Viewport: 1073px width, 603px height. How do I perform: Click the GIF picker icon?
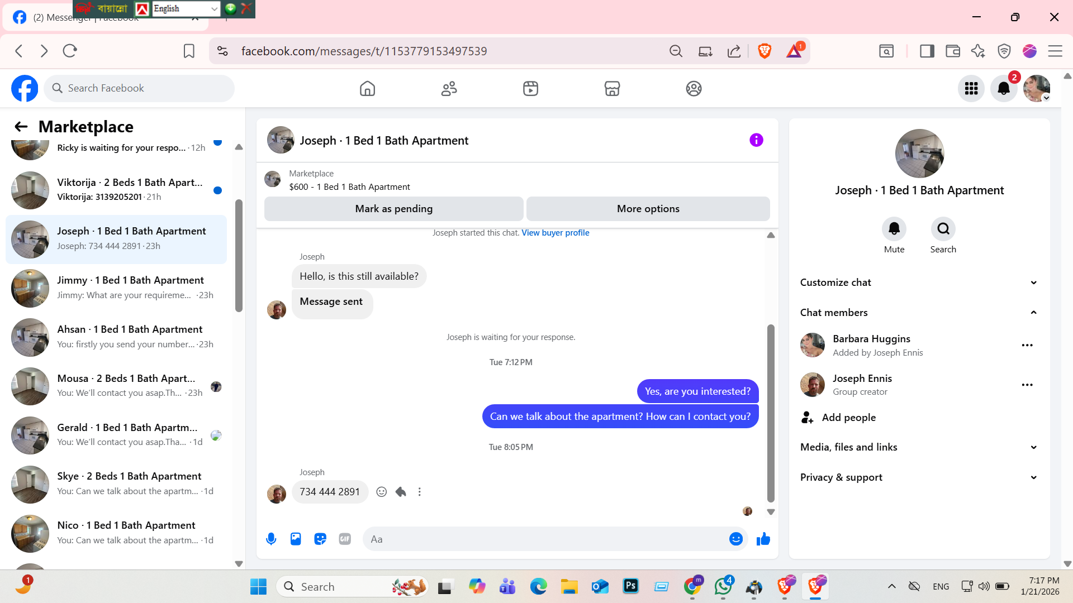pyautogui.click(x=345, y=539)
